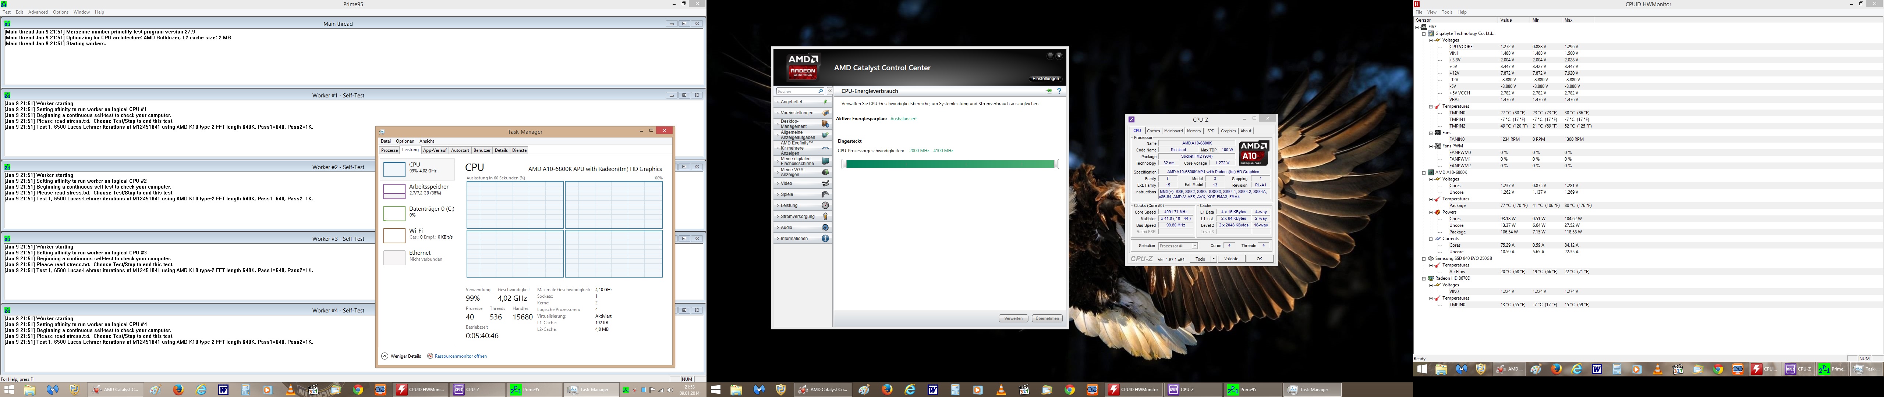Viewport: 1884px width, 397px height.
Task: Click the Ressourcenmonitor gauge icon in Task-Manager
Action: click(430, 356)
